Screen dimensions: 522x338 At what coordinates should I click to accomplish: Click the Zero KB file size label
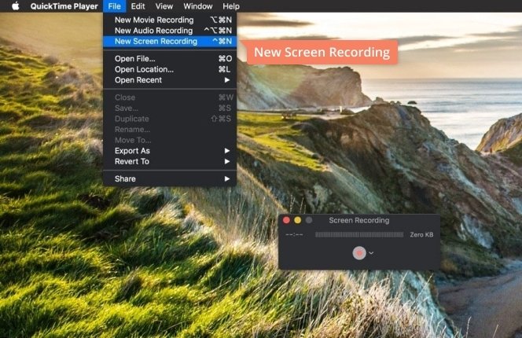[x=421, y=235]
